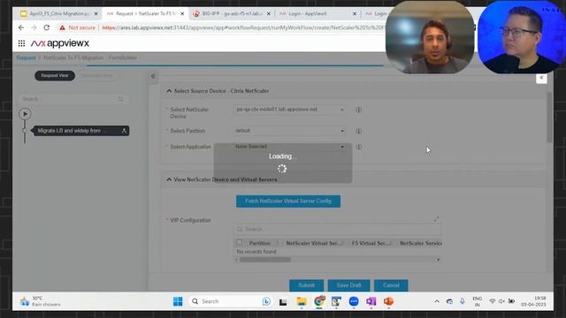Click the Not secure warning icon
The height and width of the screenshot is (318, 566).
(62, 27)
